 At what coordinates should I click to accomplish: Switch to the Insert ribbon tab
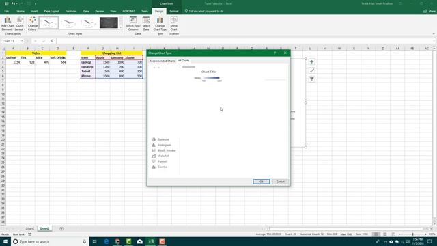coord(34,11)
